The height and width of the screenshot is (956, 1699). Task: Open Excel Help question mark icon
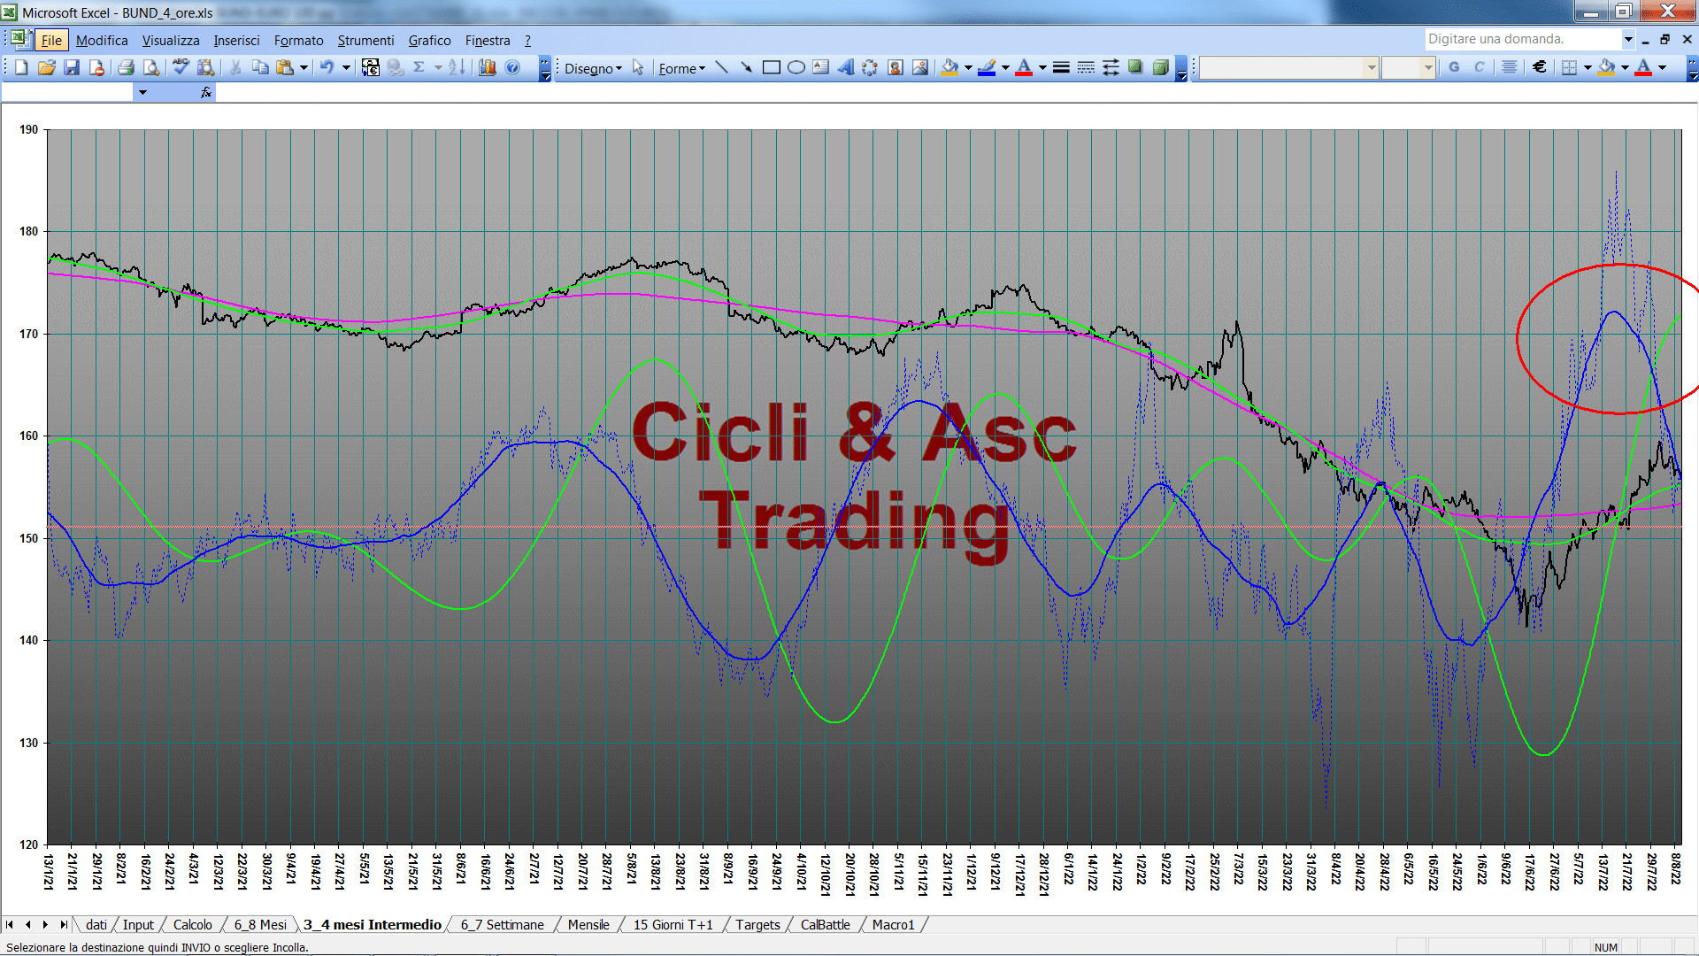[x=512, y=67]
